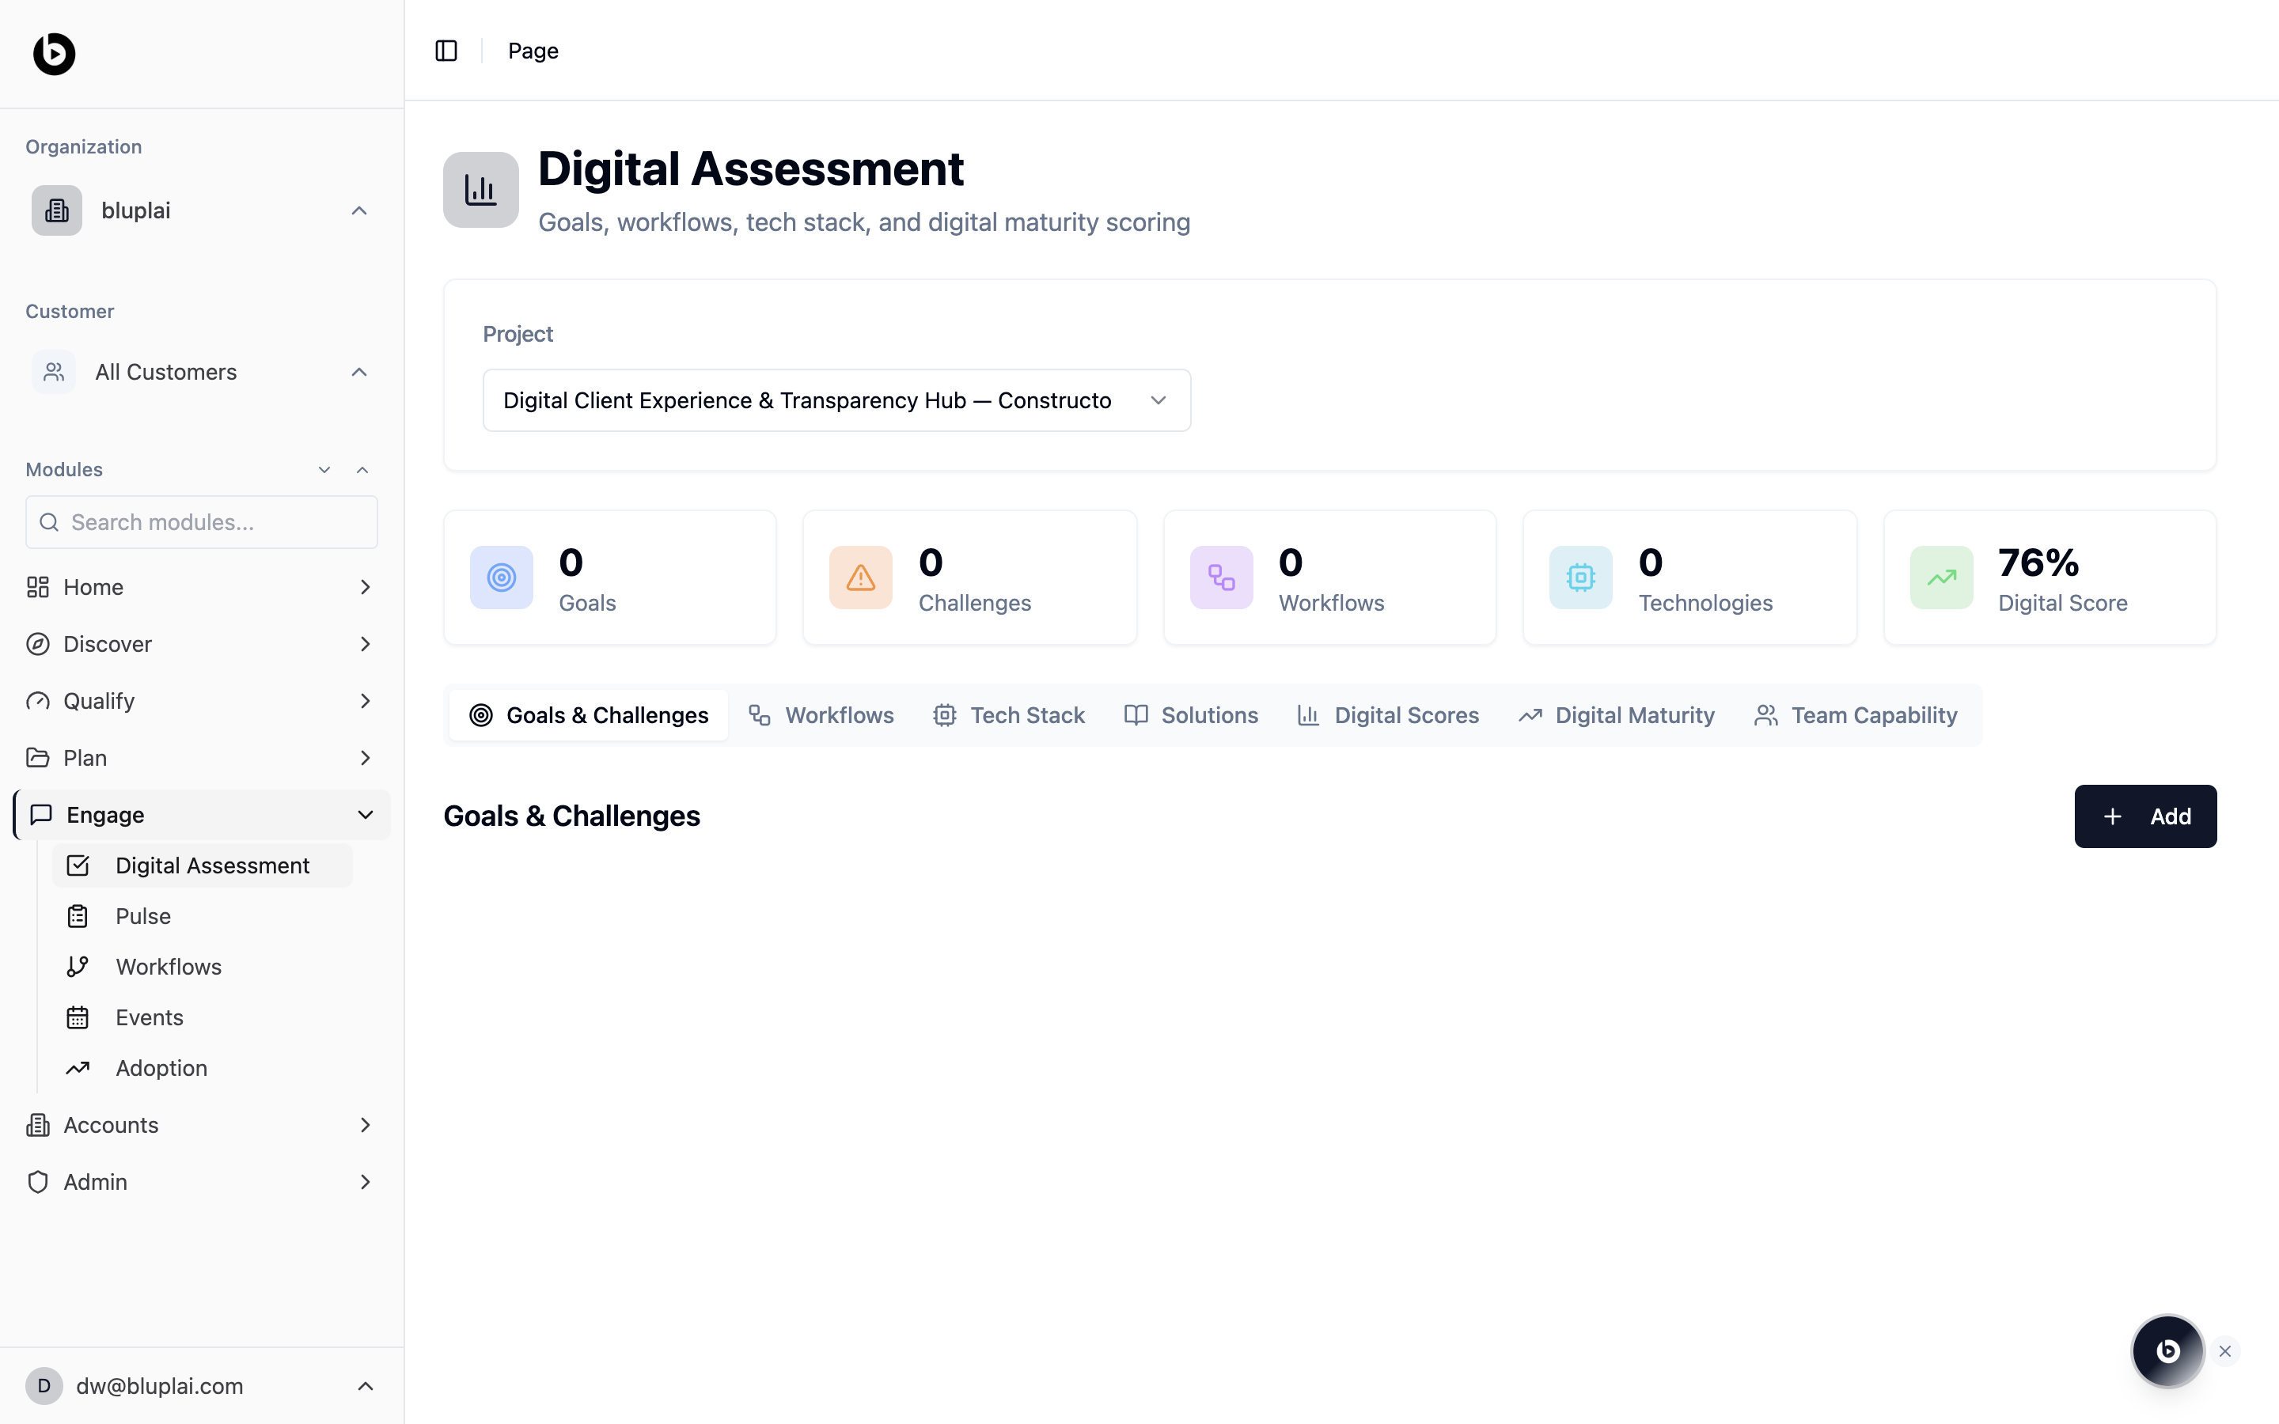Click the Digital Assessment header chart icon

click(481, 190)
